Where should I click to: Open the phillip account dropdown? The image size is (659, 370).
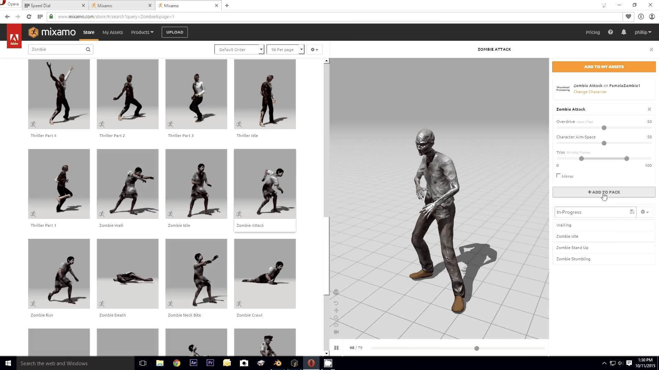point(643,32)
